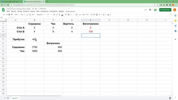The image size is (178, 100).
Task: Toggle italic formatting
Action: click(57, 15)
